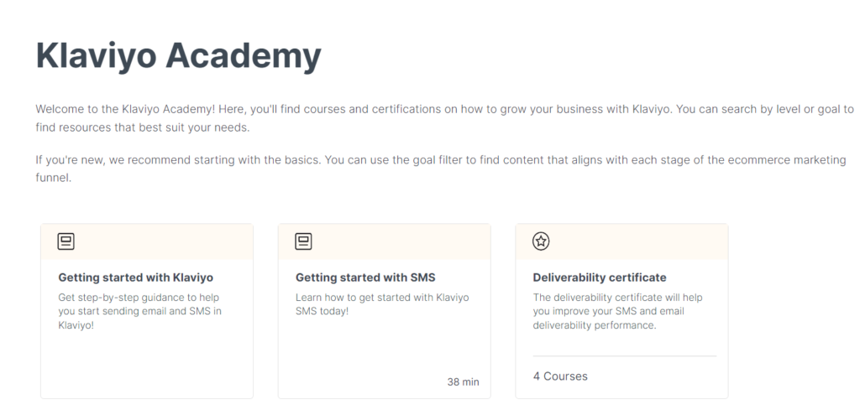Click the cream header band of the SMS card

pyautogui.click(x=385, y=241)
